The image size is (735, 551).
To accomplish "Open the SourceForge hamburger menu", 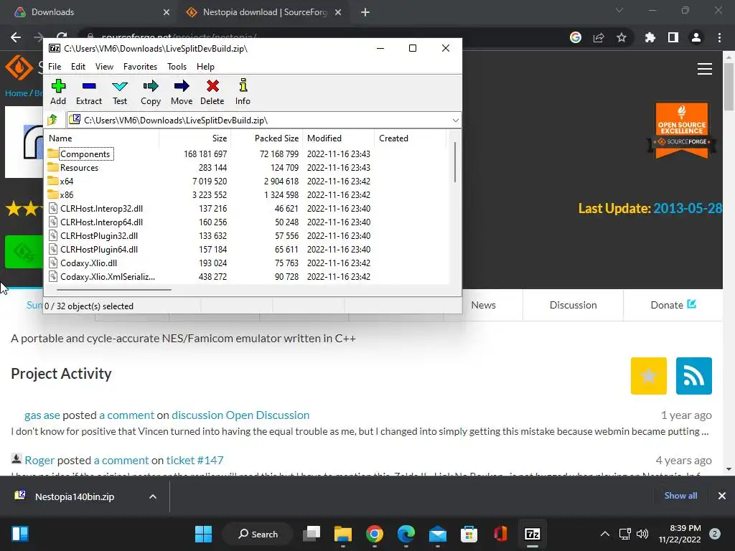I will click(705, 69).
